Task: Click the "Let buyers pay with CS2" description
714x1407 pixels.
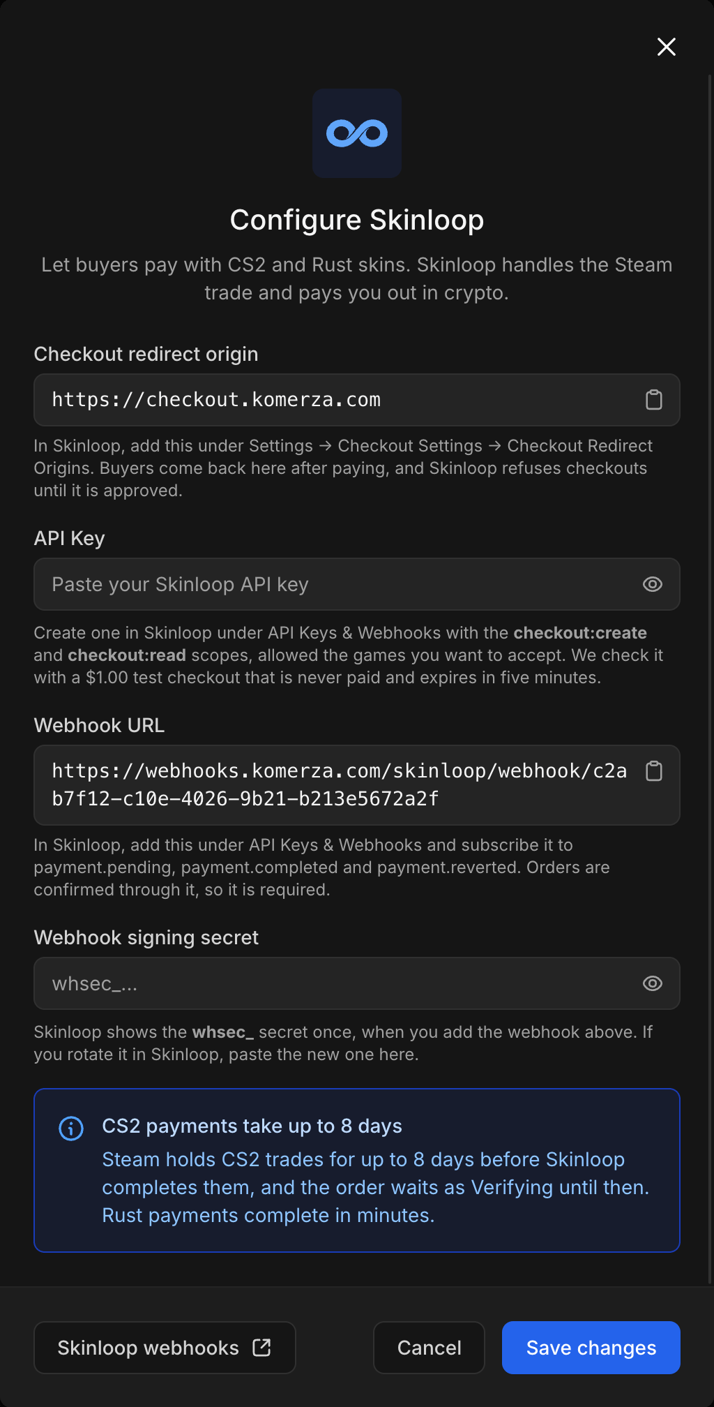Action: [x=357, y=278]
